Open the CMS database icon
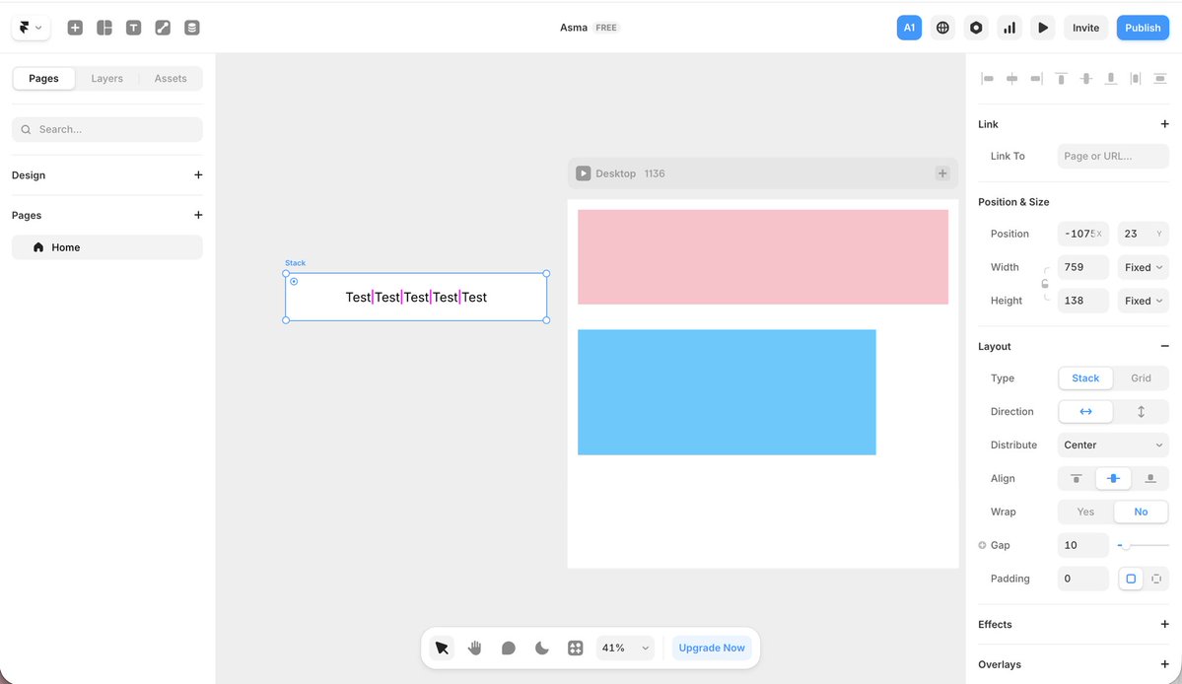The width and height of the screenshot is (1182, 684). 192,28
